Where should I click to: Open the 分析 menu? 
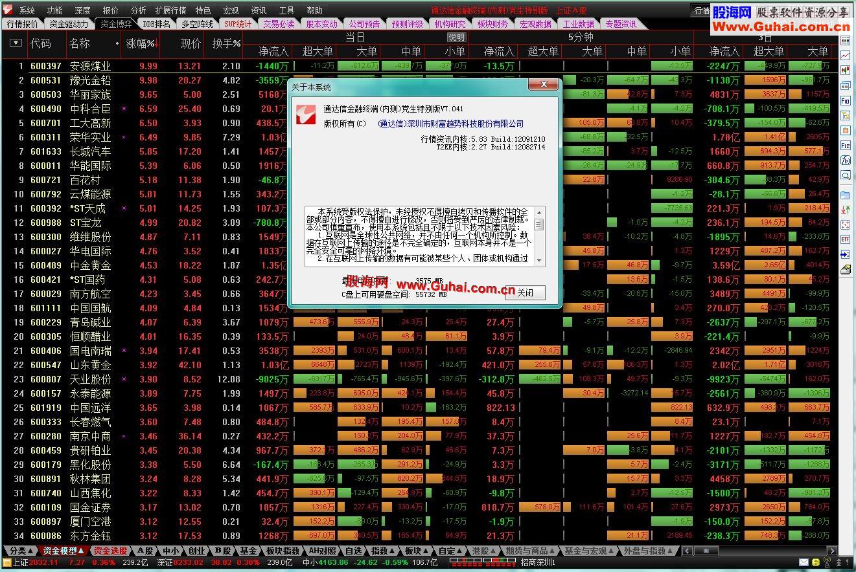pos(138,10)
